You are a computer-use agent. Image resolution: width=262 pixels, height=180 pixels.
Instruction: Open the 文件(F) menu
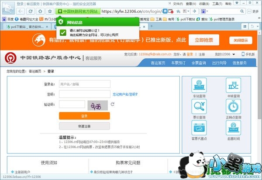pyautogui.click(x=178, y=3)
